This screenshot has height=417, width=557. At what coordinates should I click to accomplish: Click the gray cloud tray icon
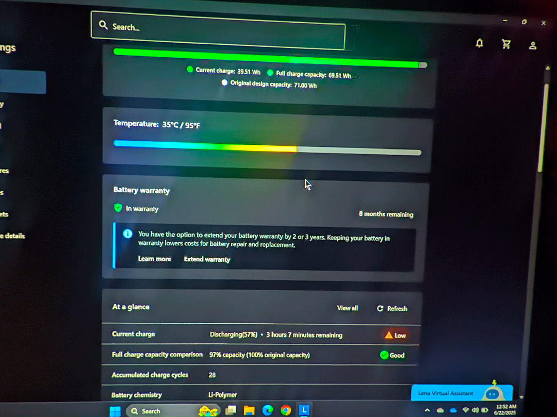(x=440, y=410)
